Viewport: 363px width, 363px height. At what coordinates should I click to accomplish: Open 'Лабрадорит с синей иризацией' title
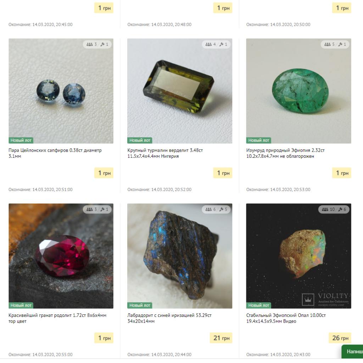click(x=169, y=318)
